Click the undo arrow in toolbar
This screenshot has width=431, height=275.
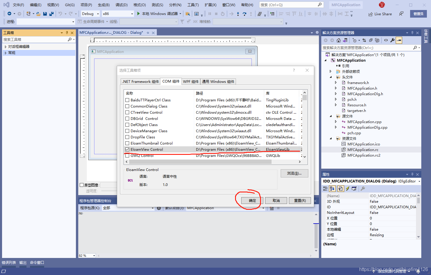click(x=60, y=14)
